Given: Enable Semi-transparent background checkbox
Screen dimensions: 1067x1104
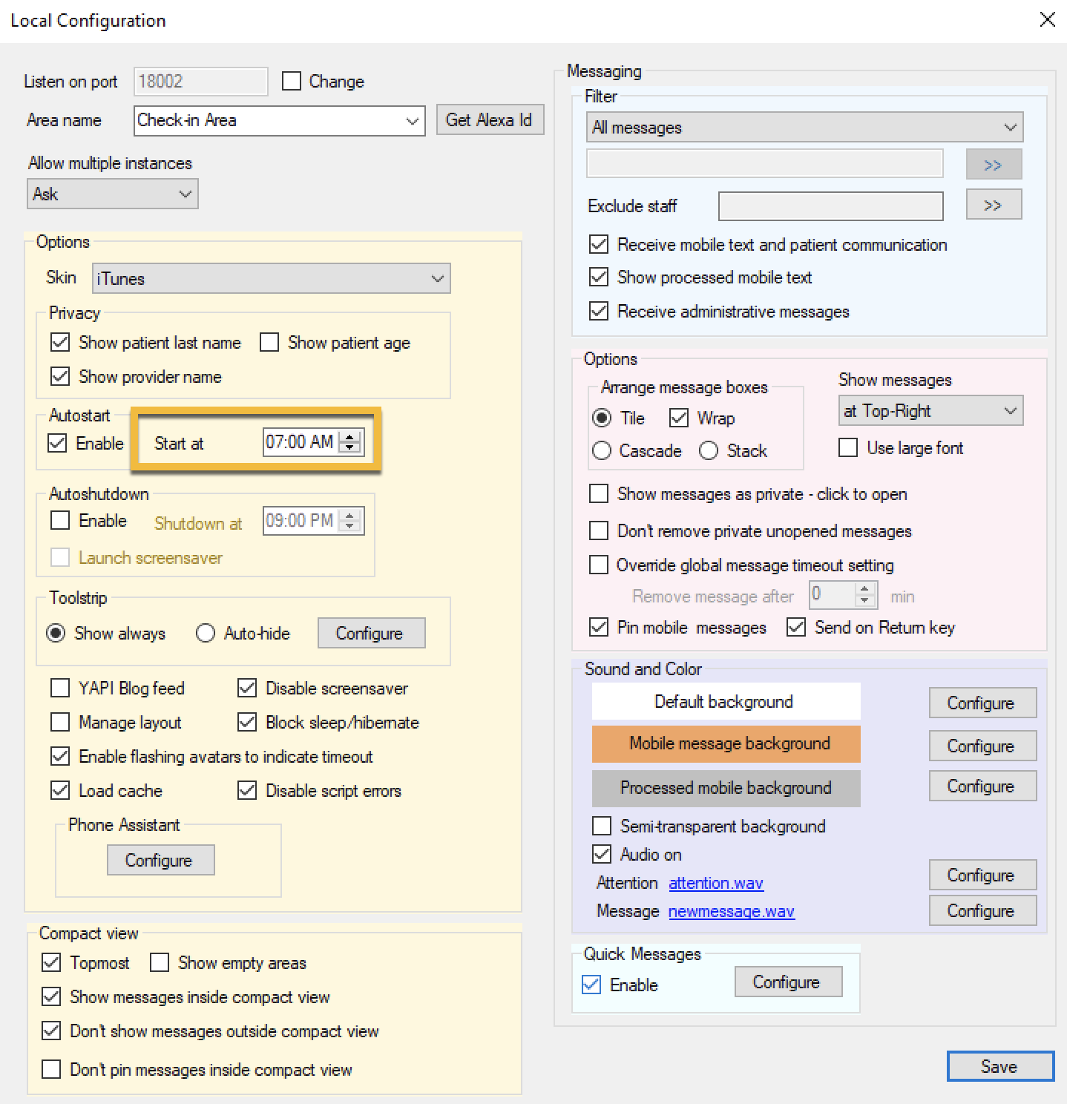Looking at the screenshot, I should tap(602, 826).
